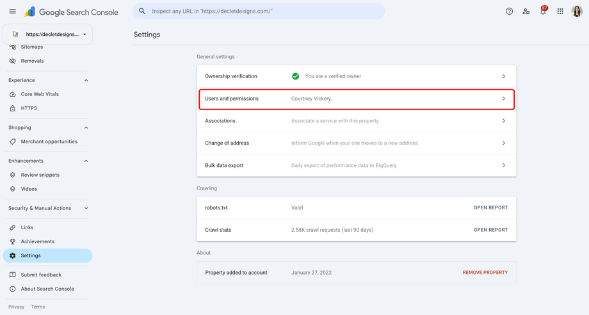Click REMOVE PROPERTY button
589x315 pixels.
click(485, 273)
